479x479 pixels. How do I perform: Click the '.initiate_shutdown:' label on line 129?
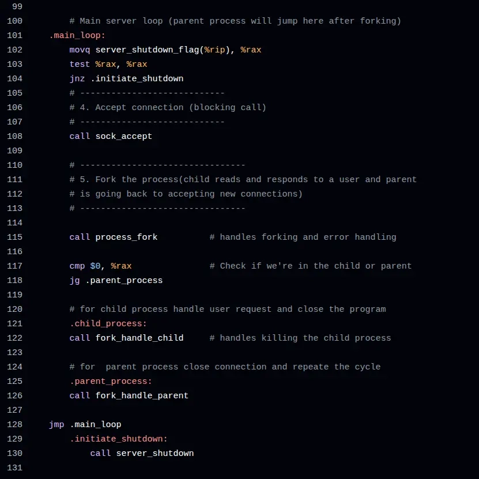pos(119,439)
